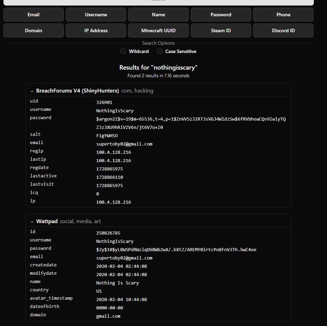
Task: Click the domain value gmail.com
Action: (x=108, y=316)
